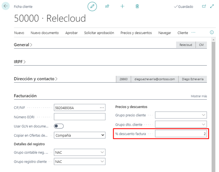Viewport: 219px width, 172px height.
Task: Click the trash delete icon
Action: 137,6
